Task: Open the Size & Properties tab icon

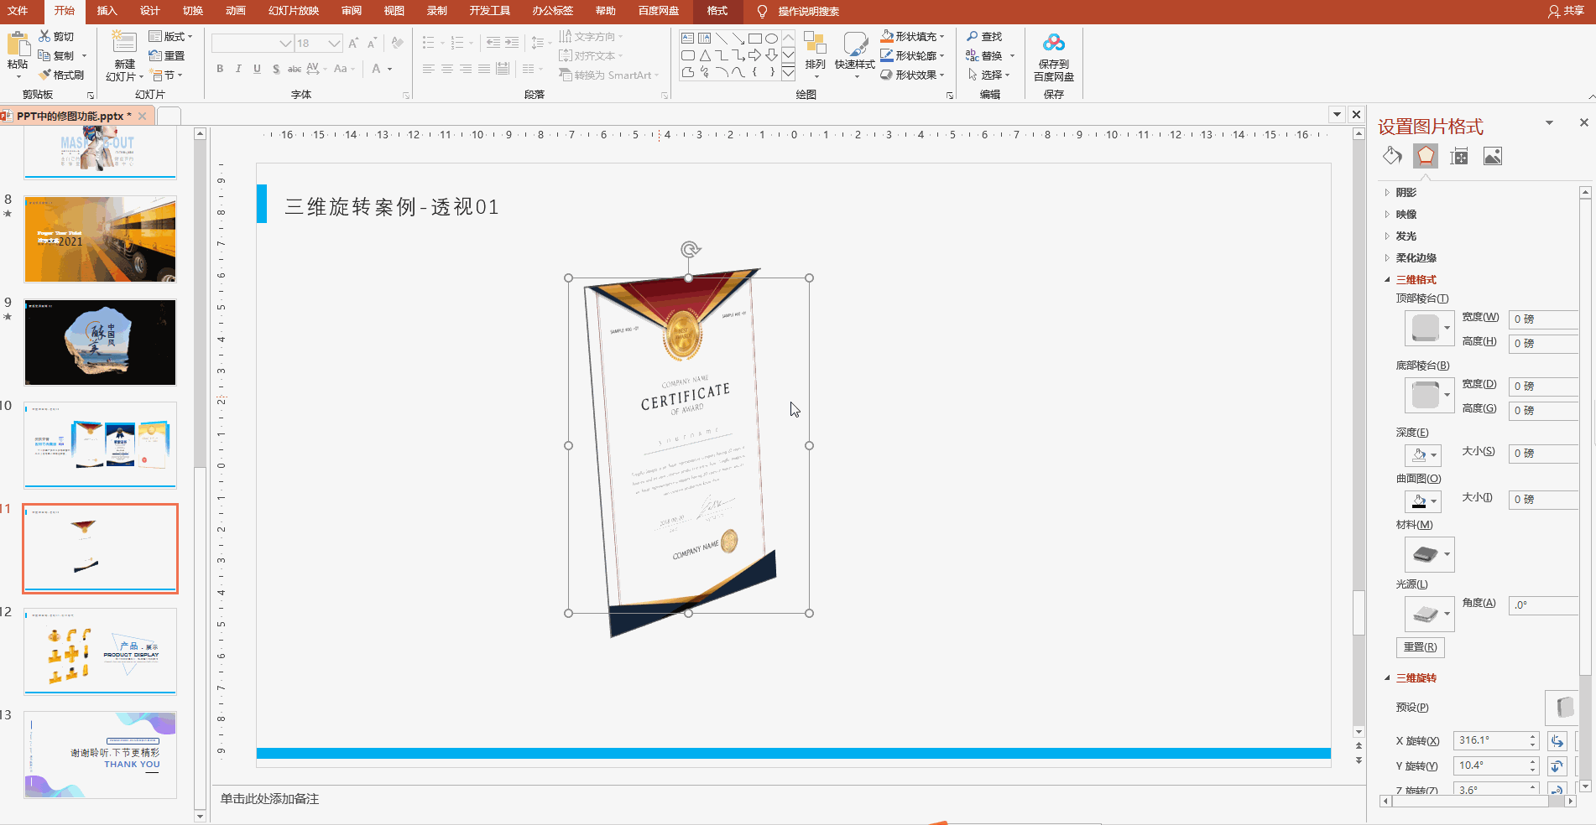Action: (1459, 156)
